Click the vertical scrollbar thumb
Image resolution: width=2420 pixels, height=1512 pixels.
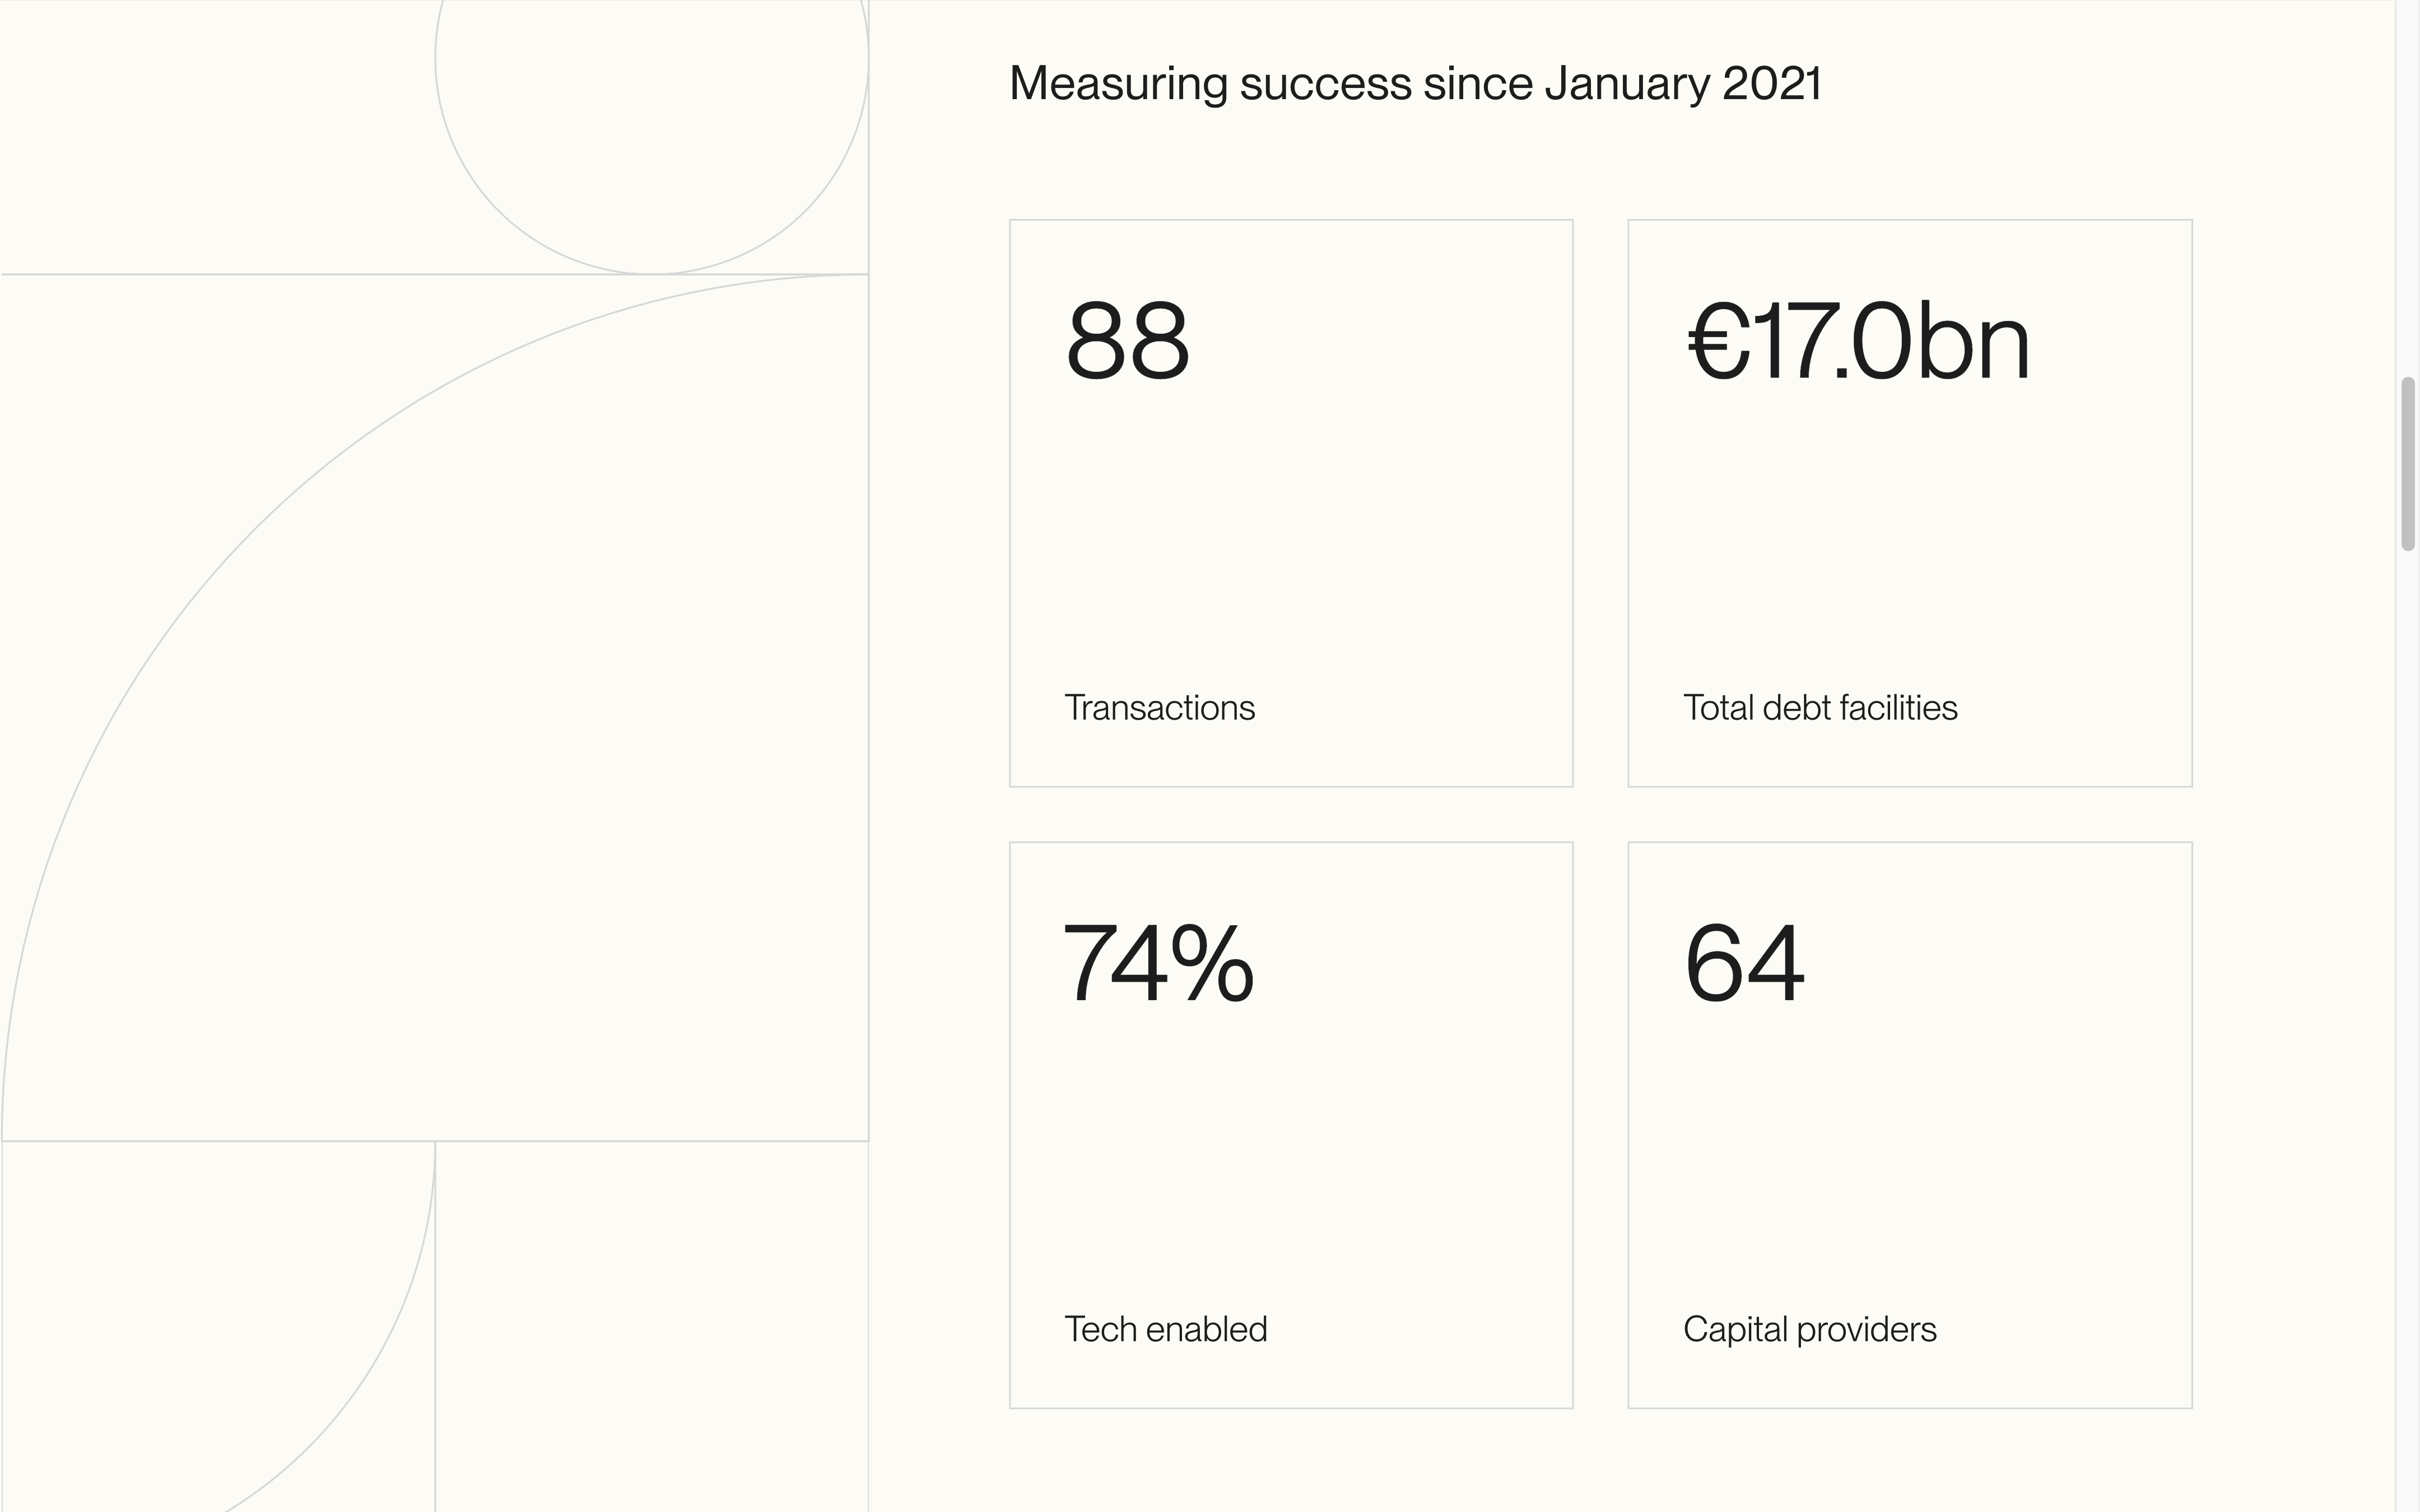[x=2407, y=463]
